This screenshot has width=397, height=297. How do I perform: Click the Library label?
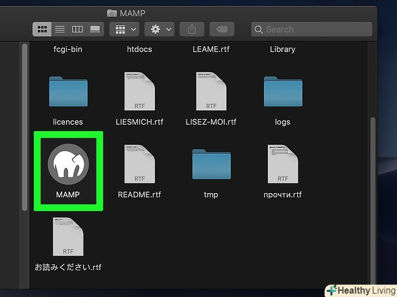click(x=282, y=49)
